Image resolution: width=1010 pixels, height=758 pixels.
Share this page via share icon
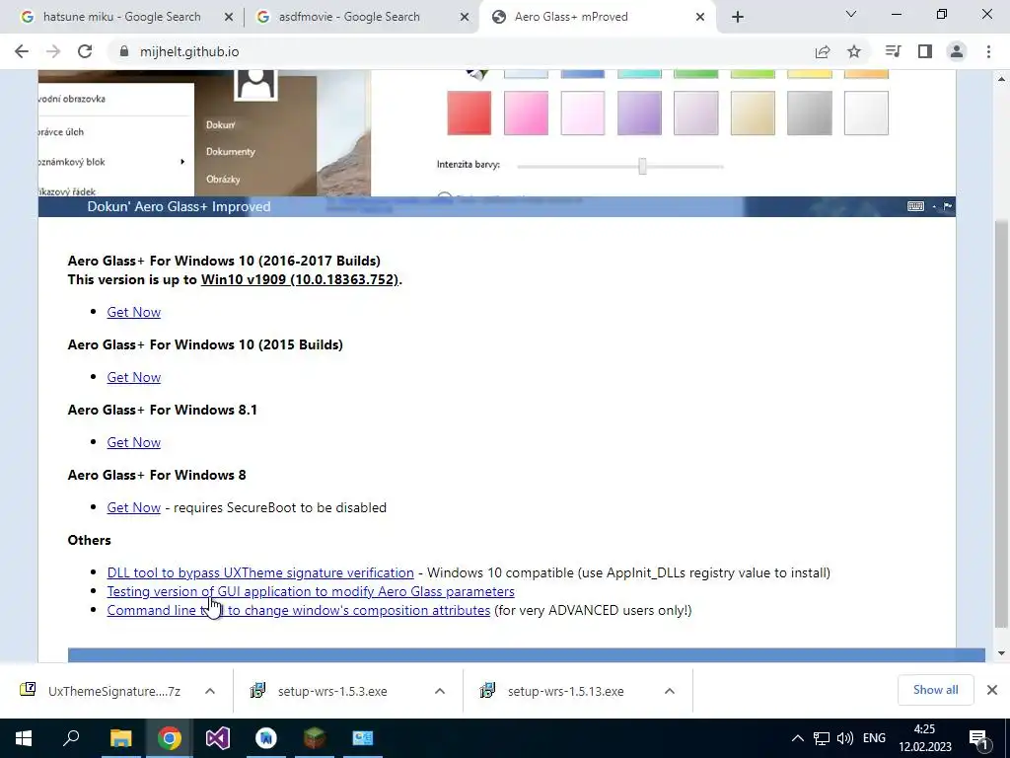823,51
